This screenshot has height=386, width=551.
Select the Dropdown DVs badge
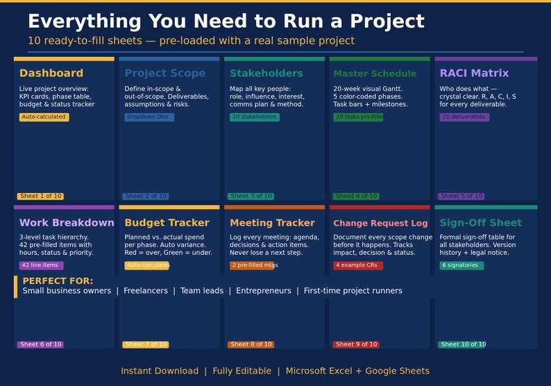click(x=149, y=117)
